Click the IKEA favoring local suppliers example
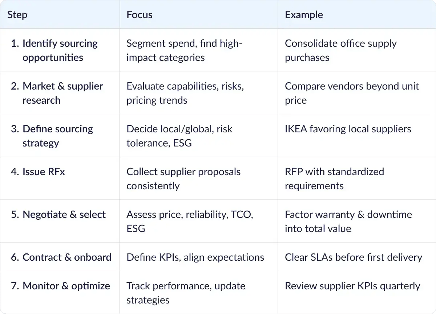The width and height of the screenshot is (436, 314). [348, 129]
